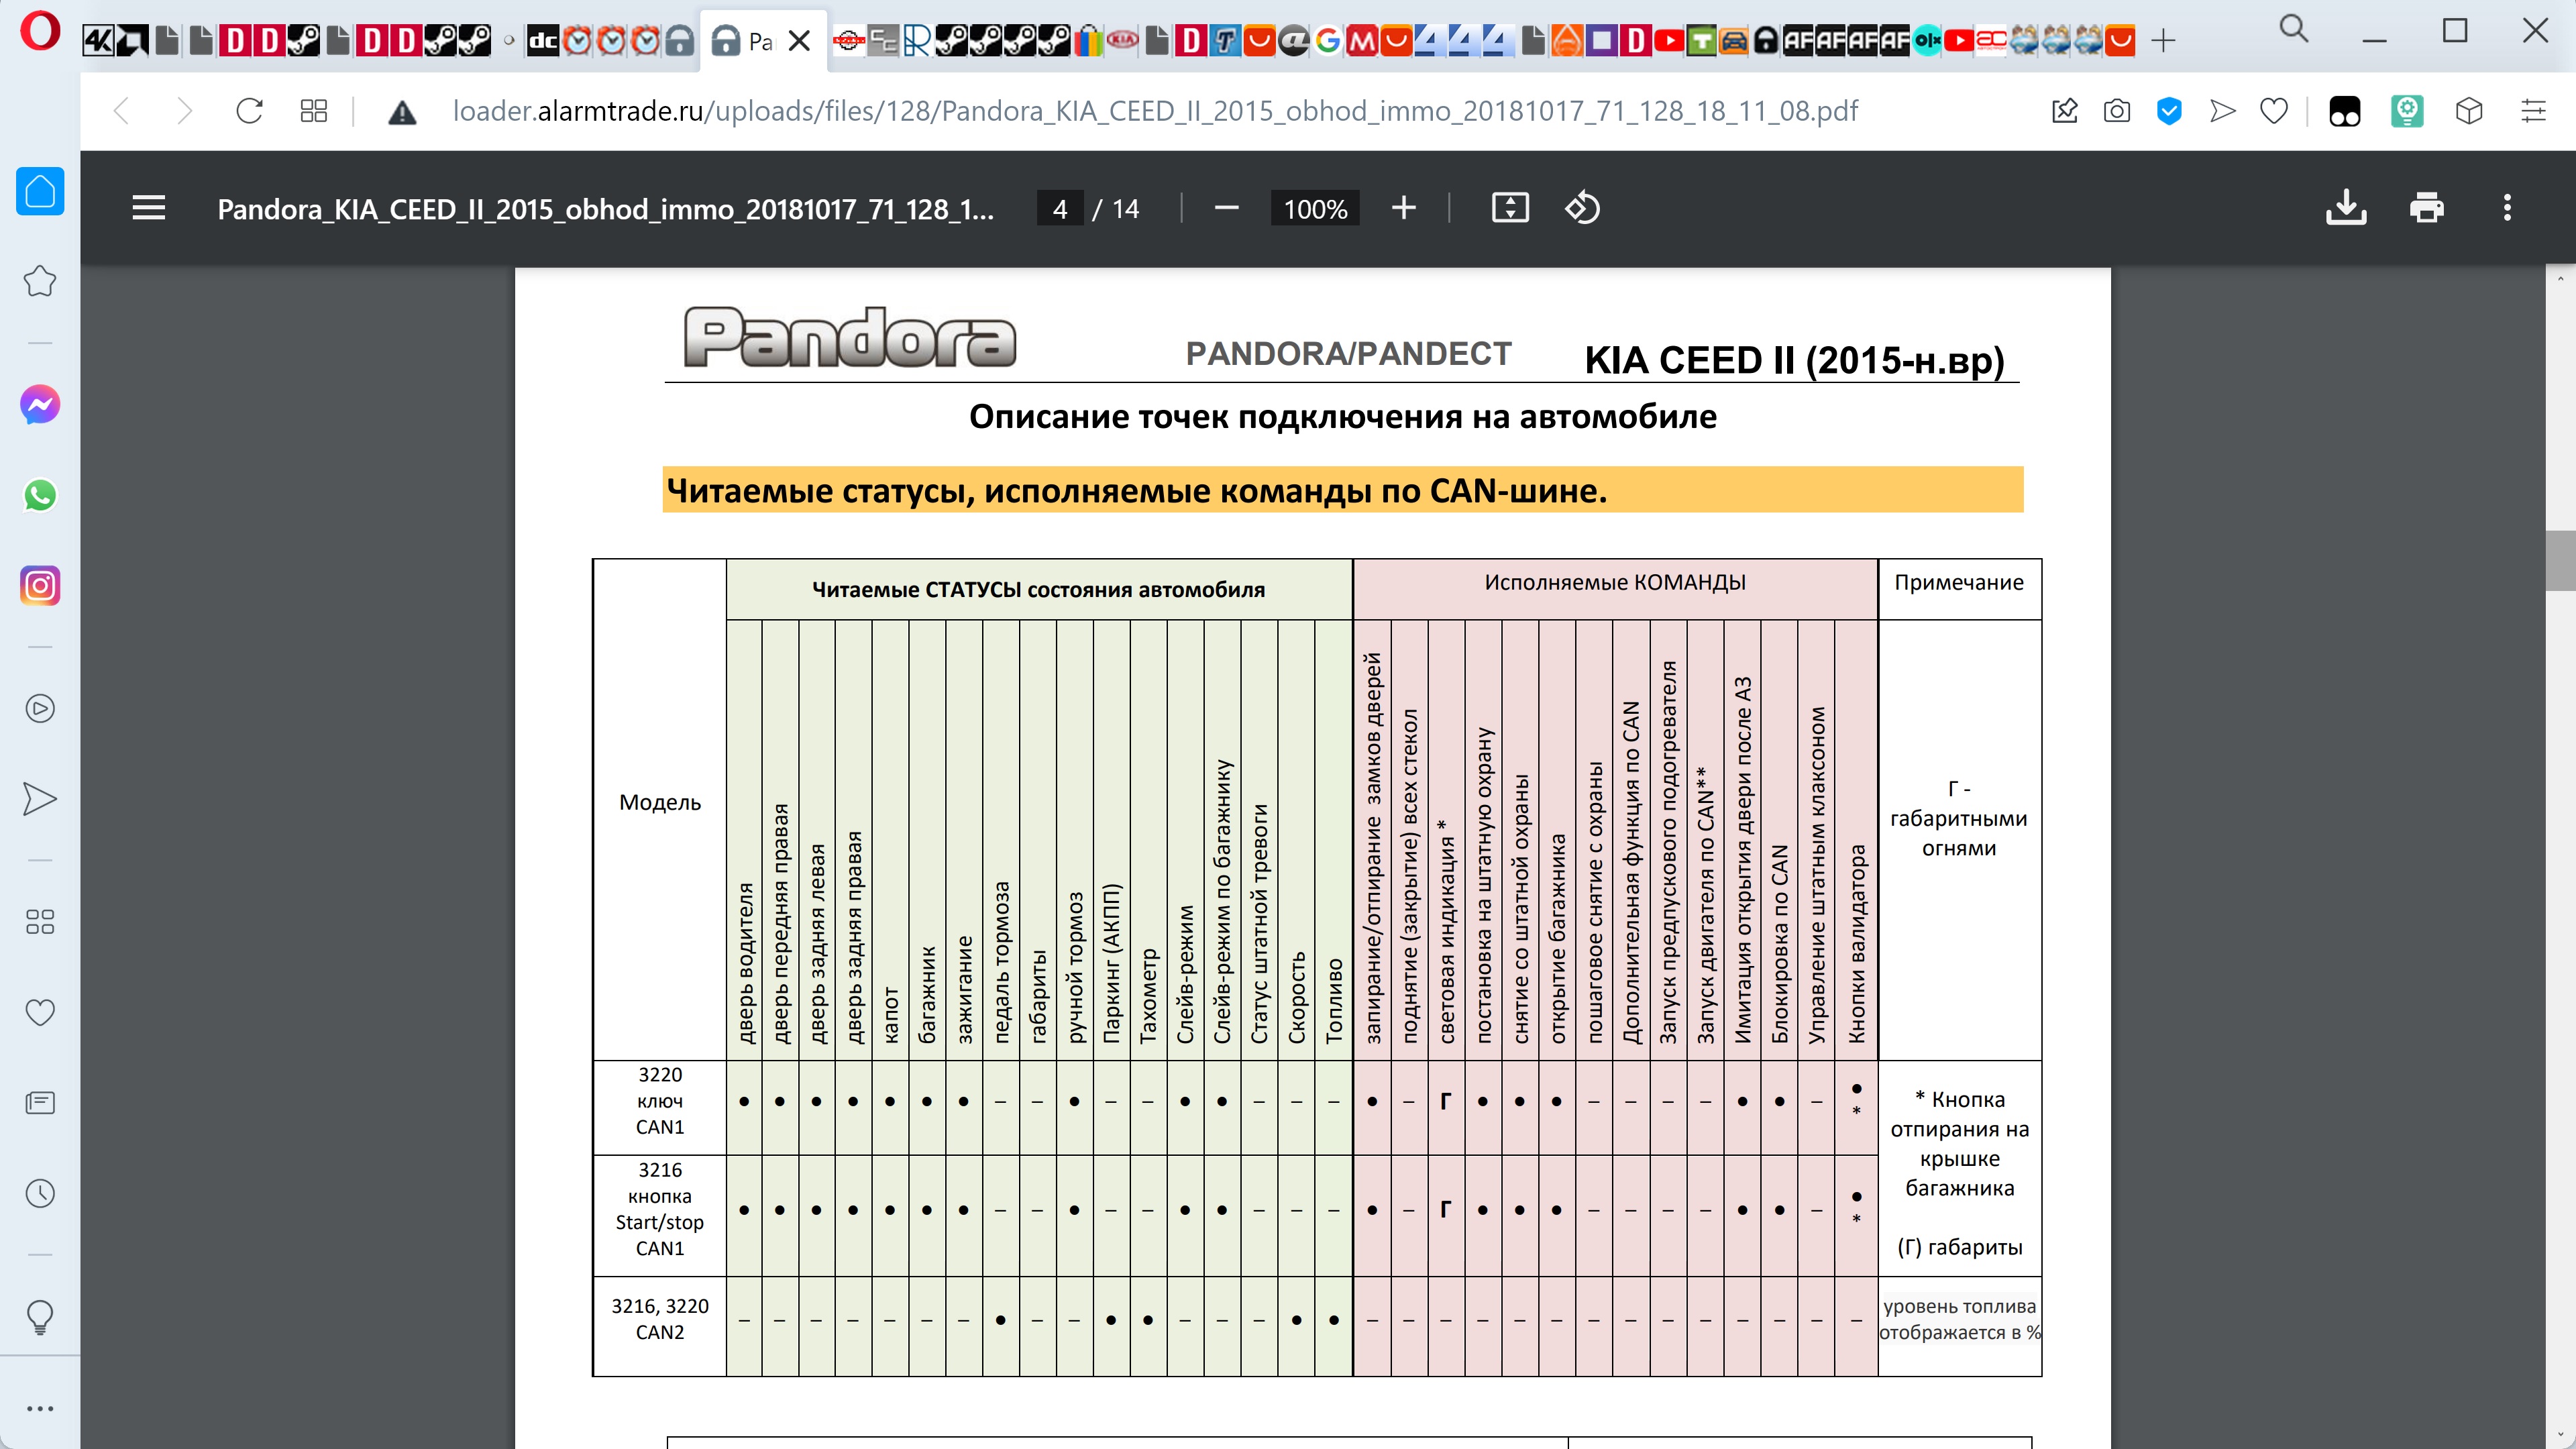Open PDF viewer more options menu
The height and width of the screenshot is (1449, 2576).
point(2506,208)
